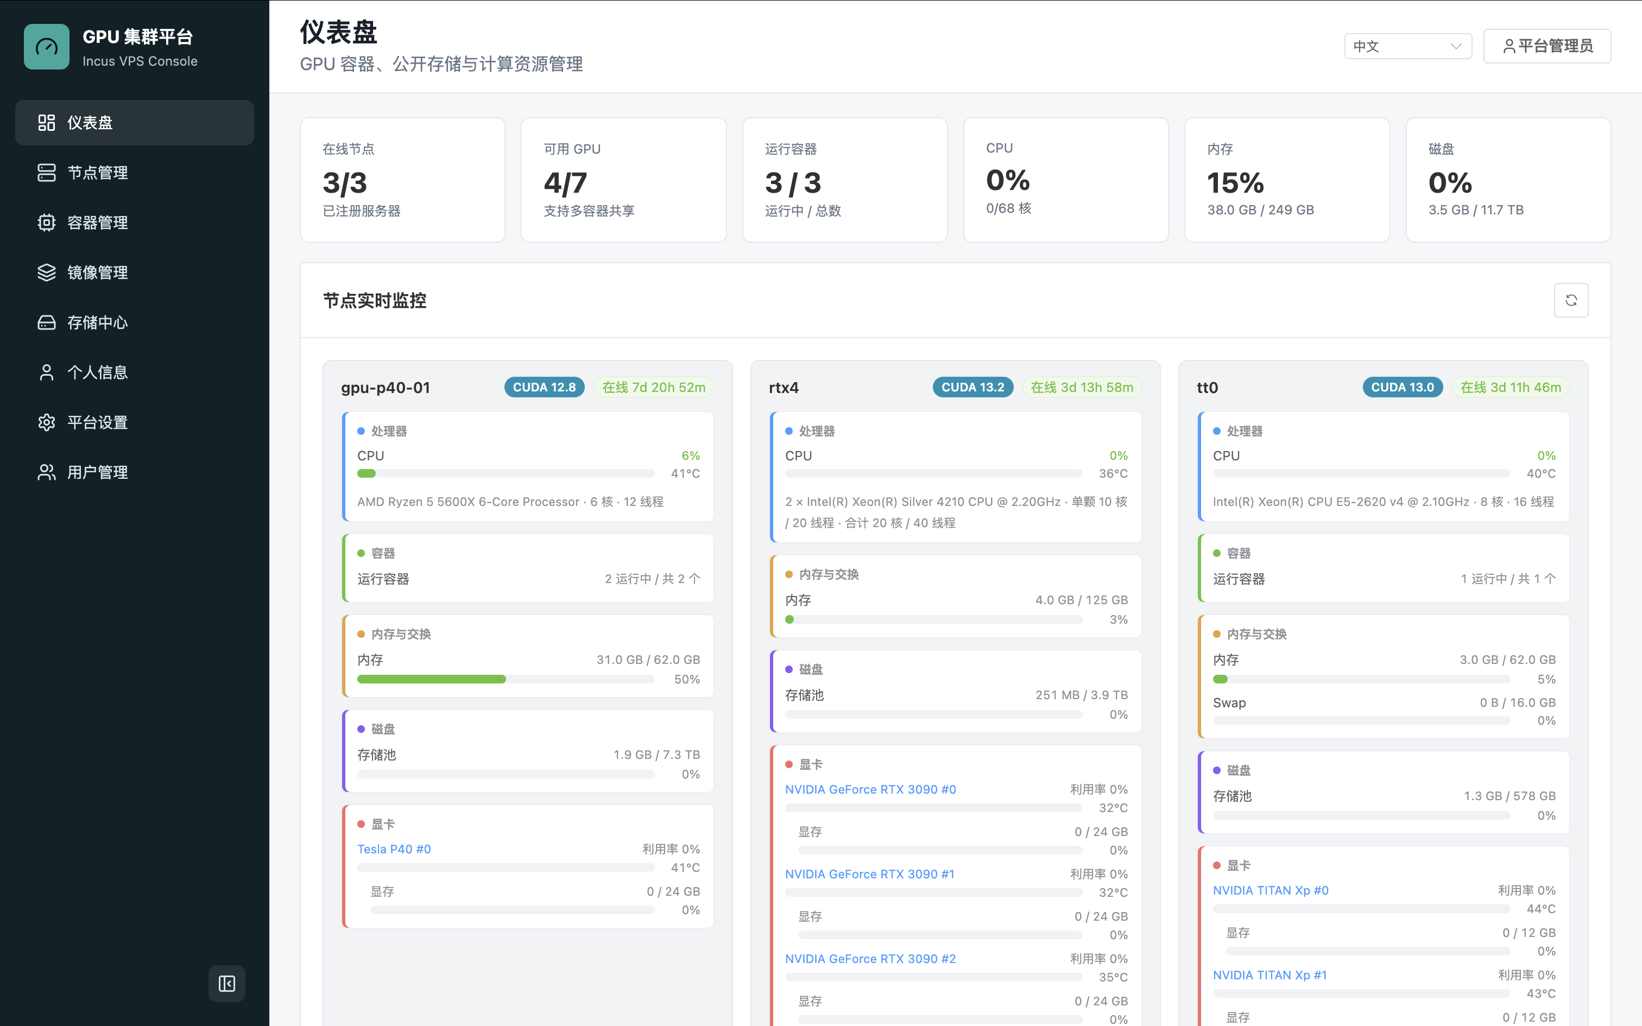Viewport: 1642px width, 1026px height.
Task: Click the language dropdown chevron arrow
Action: click(x=1455, y=46)
